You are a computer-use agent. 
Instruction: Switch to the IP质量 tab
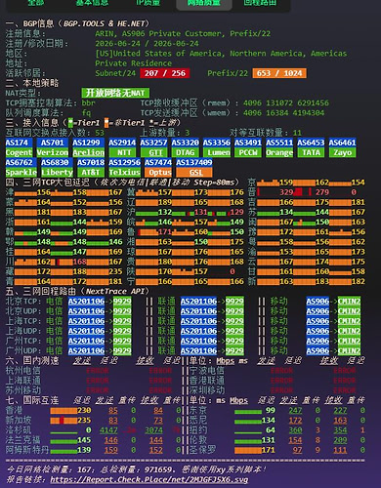(148, 3)
